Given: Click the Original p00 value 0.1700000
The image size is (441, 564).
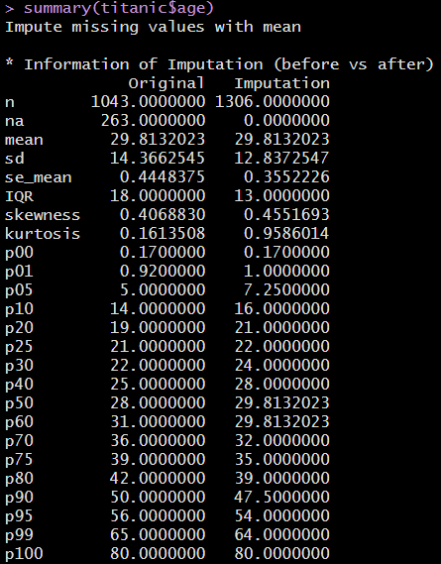Looking at the screenshot, I should 163,252.
